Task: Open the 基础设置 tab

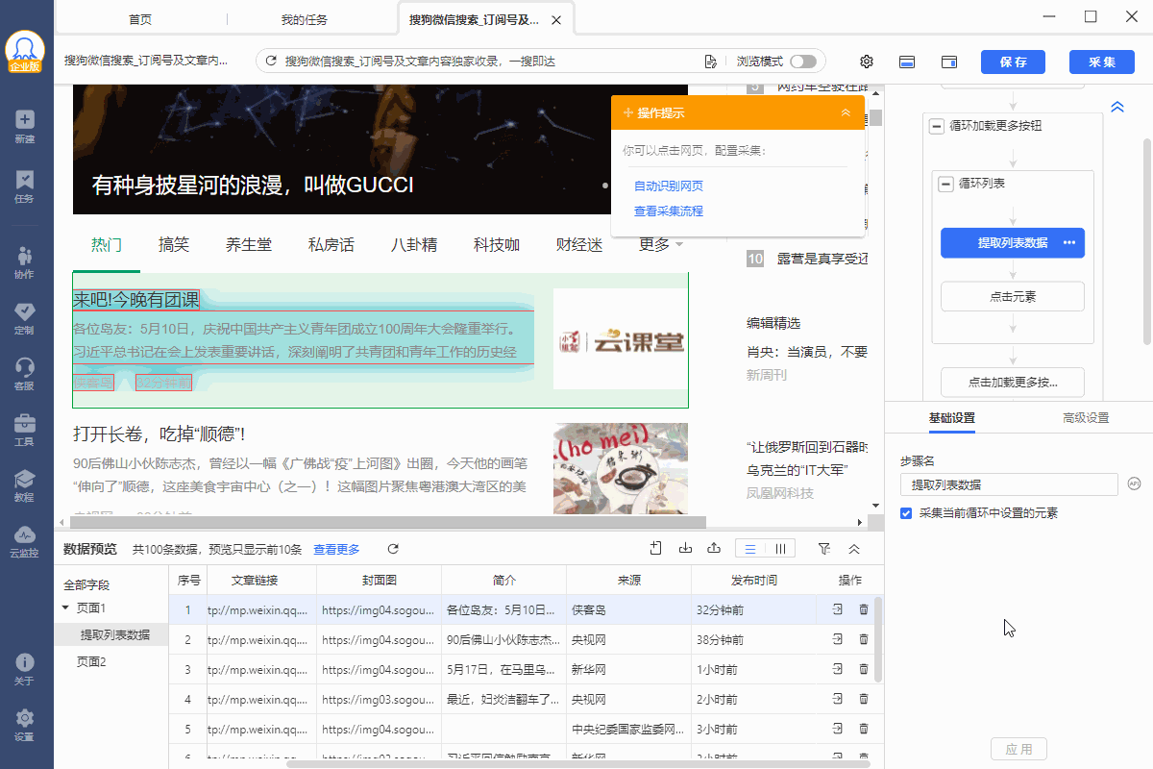Action: click(951, 418)
